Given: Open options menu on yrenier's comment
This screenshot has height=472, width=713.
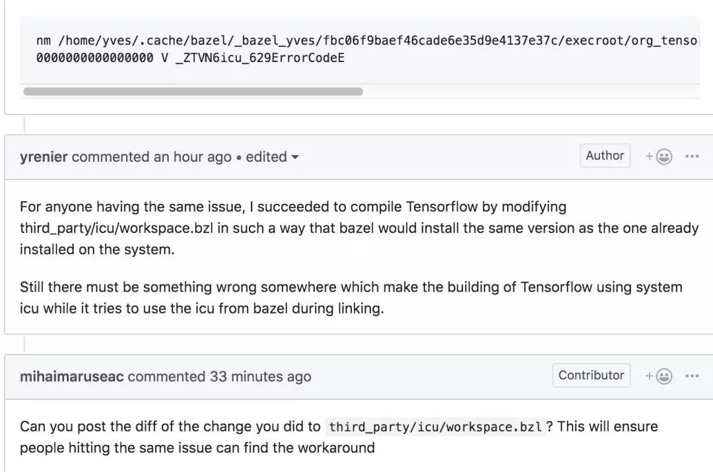Looking at the screenshot, I should (692, 156).
